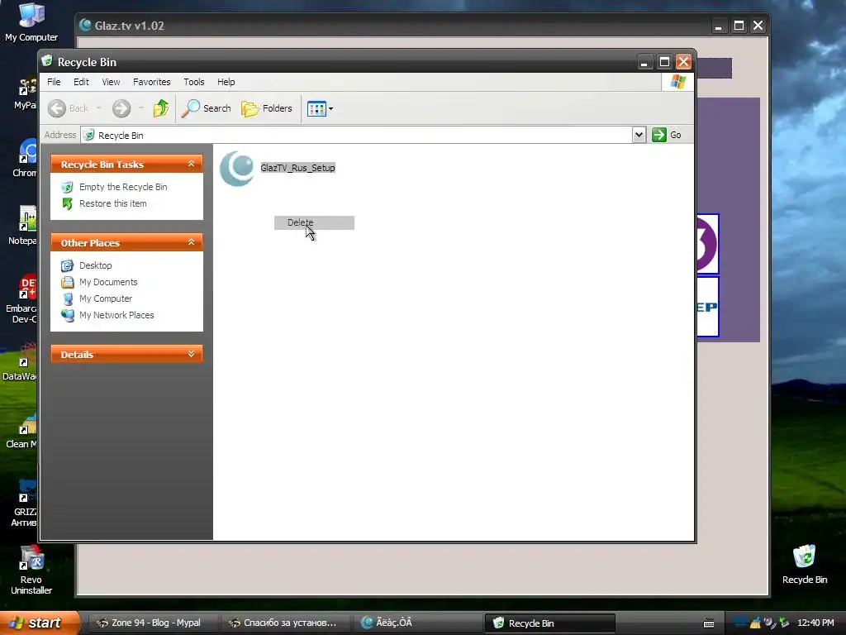
Task: Open the Edit menu
Action: tap(81, 82)
